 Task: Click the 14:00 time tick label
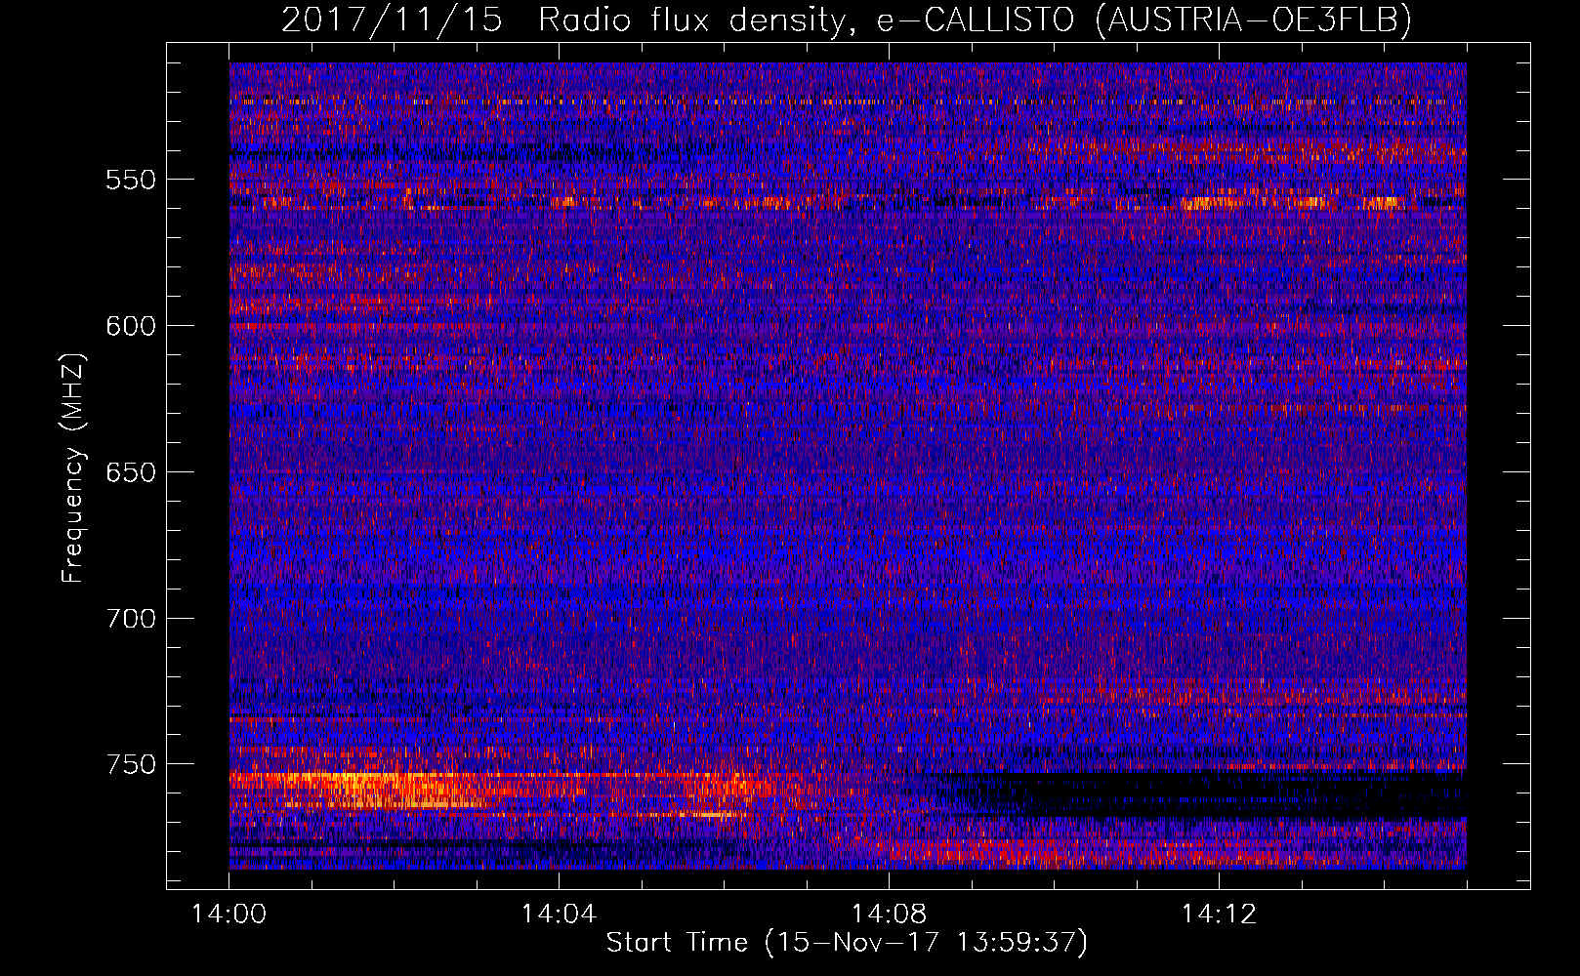coord(229,915)
